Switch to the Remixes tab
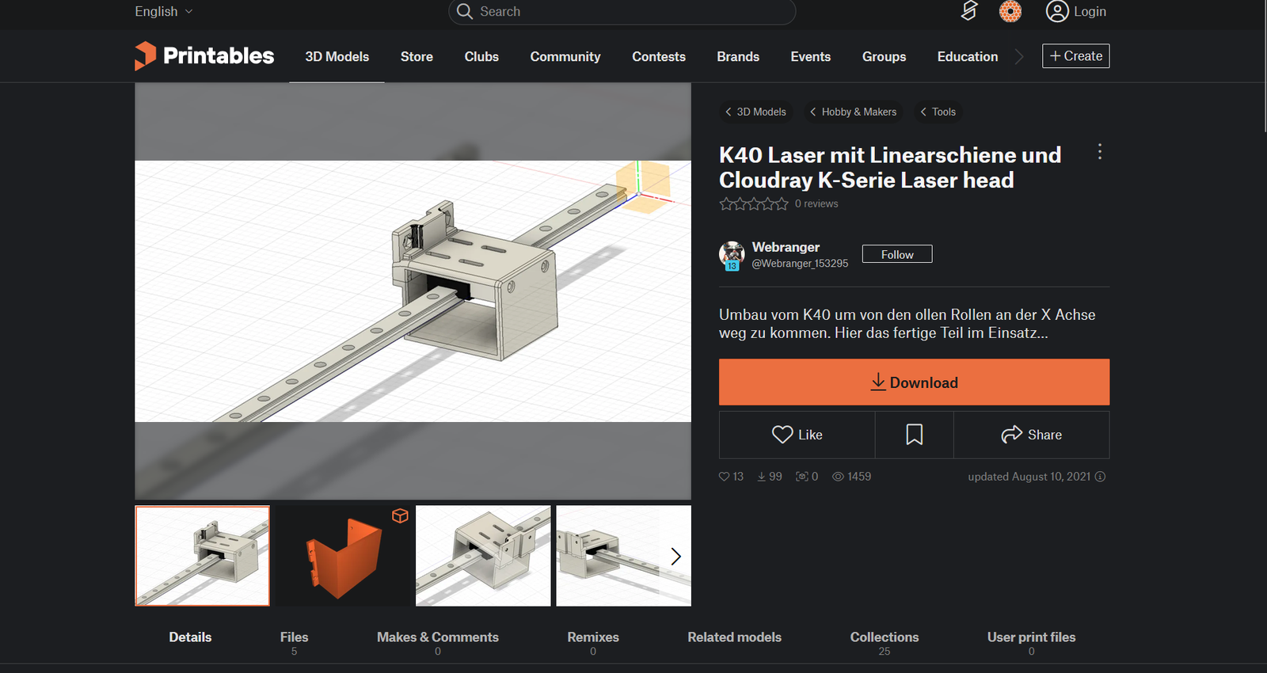 coord(593,643)
